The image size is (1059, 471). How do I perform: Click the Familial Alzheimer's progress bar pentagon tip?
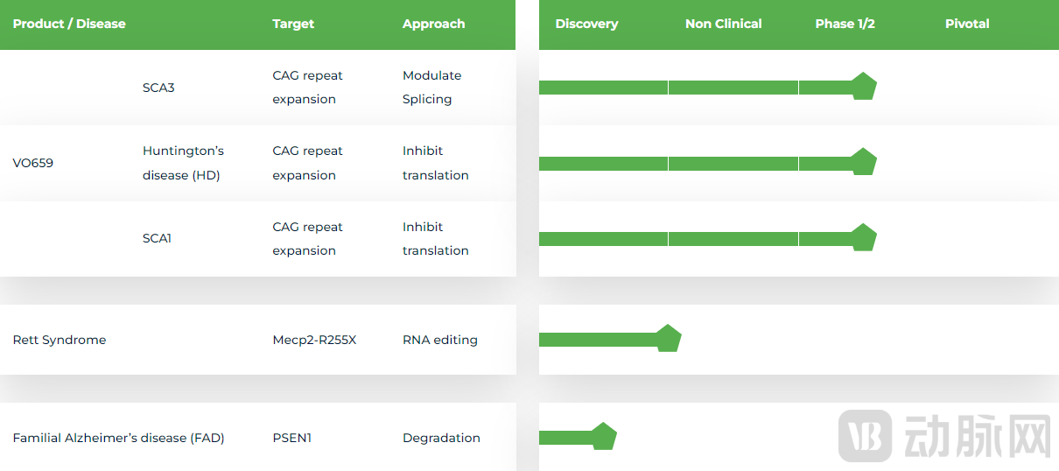[604, 437]
